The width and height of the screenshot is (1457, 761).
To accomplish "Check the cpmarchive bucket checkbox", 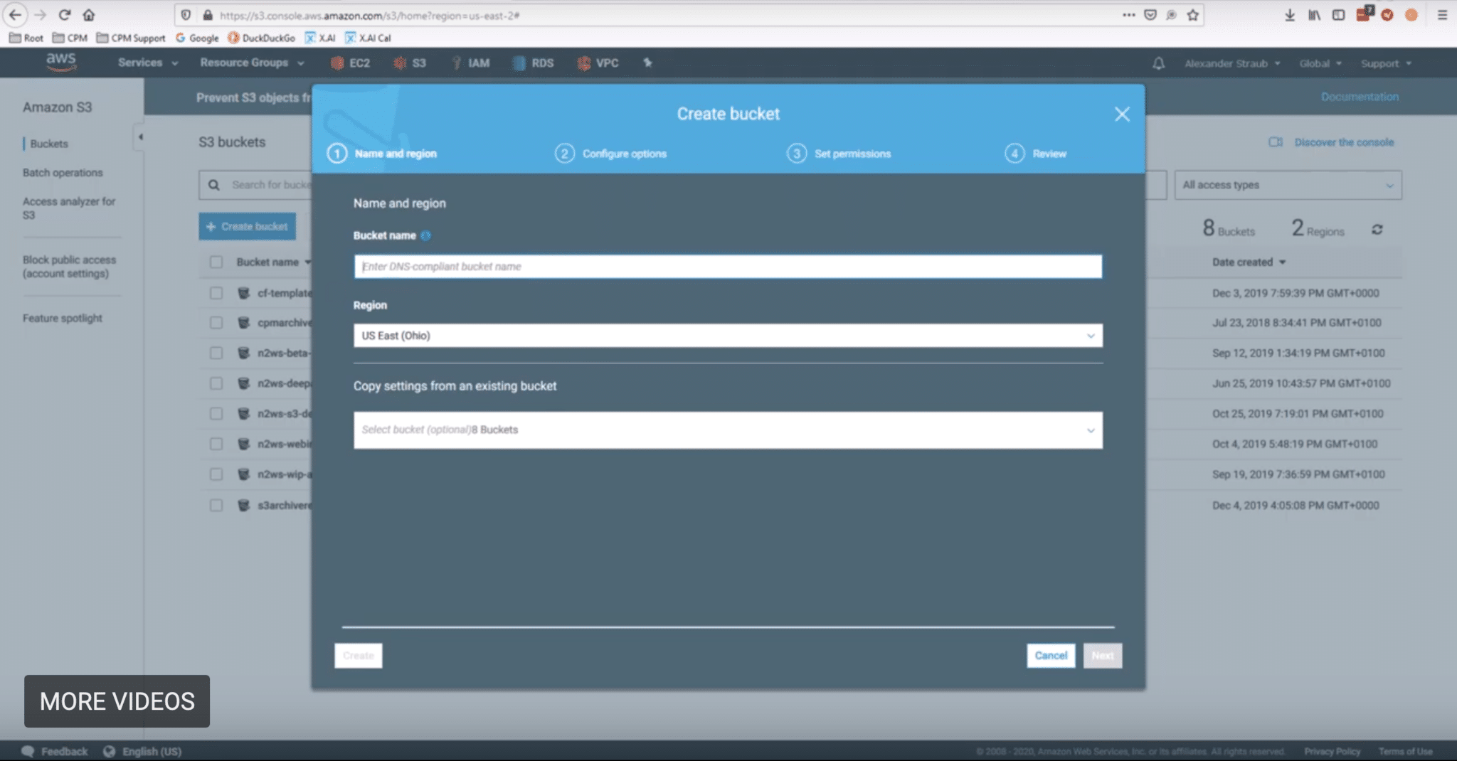I will tap(216, 323).
